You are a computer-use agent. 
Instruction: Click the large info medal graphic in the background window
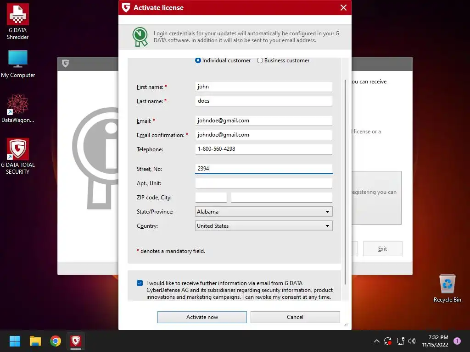[x=96, y=158]
